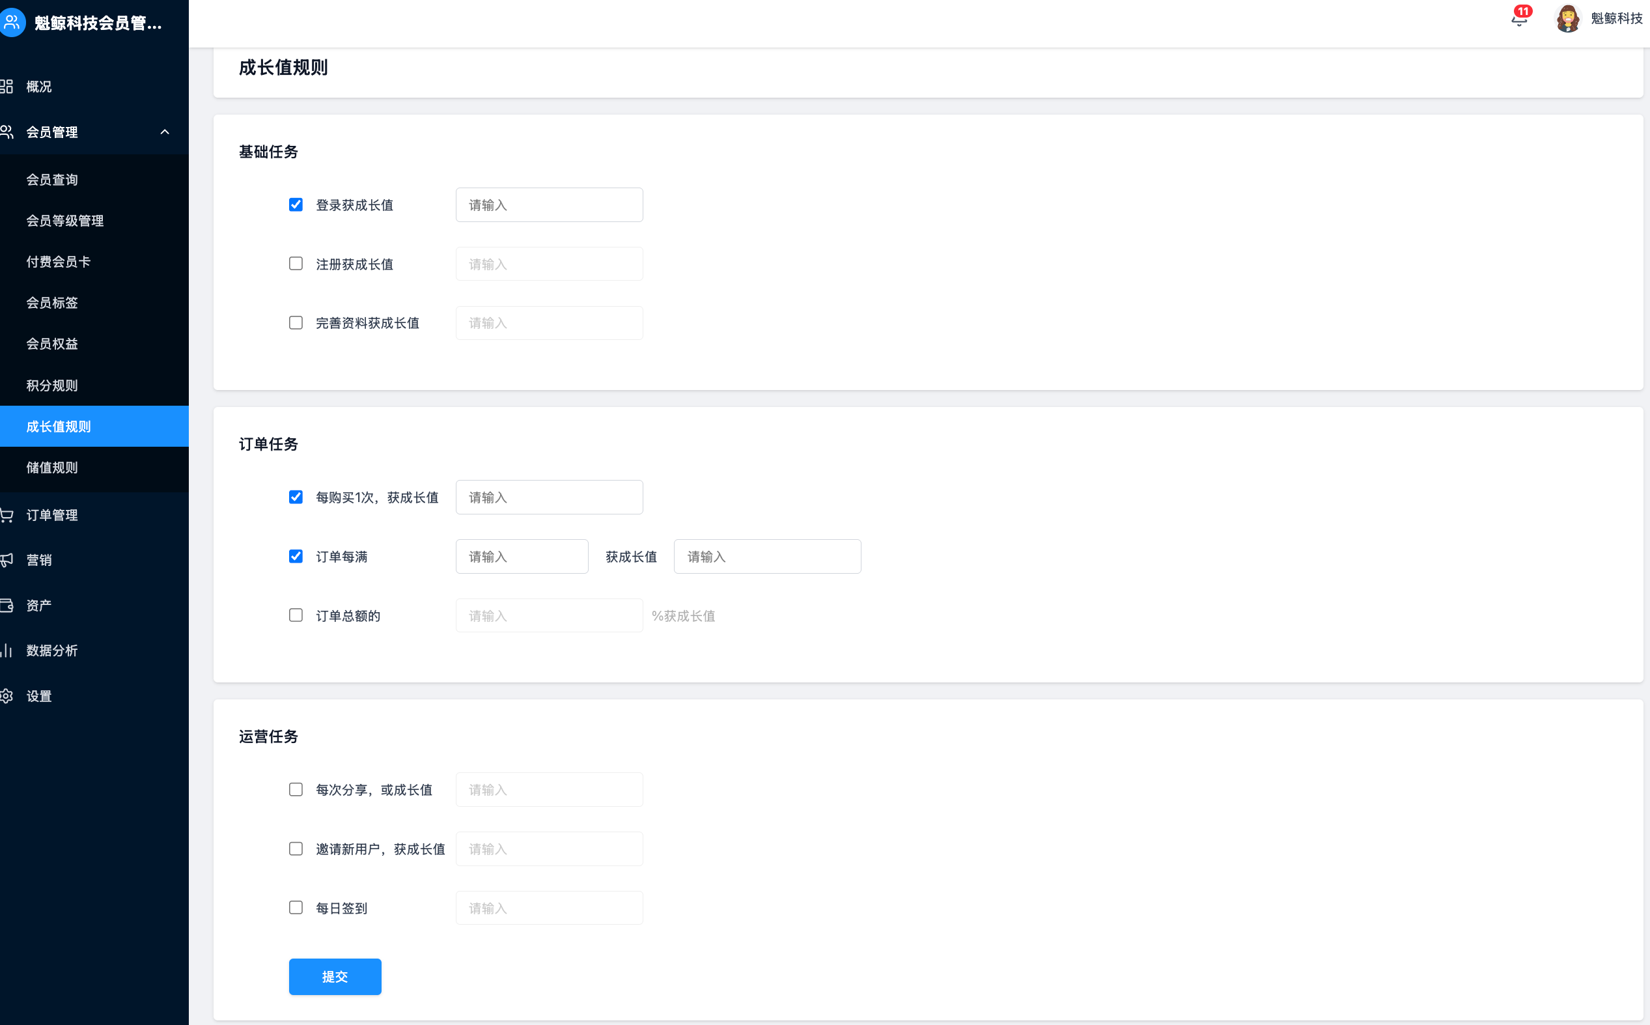This screenshot has width=1650, height=1025.
Task: Focus the 每次分享 input field
Action: pos(549,790)
